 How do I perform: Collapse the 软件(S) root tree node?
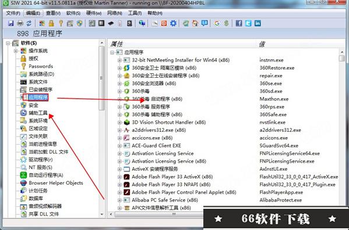tap(8, 43)
